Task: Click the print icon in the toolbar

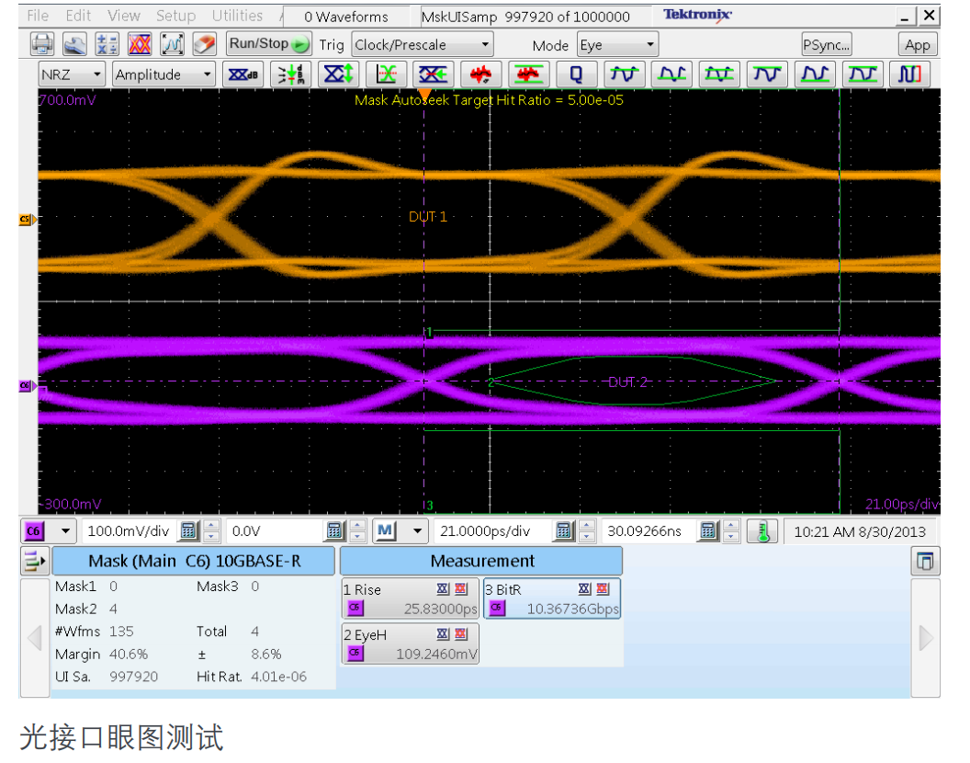Action: coord(43,44)
